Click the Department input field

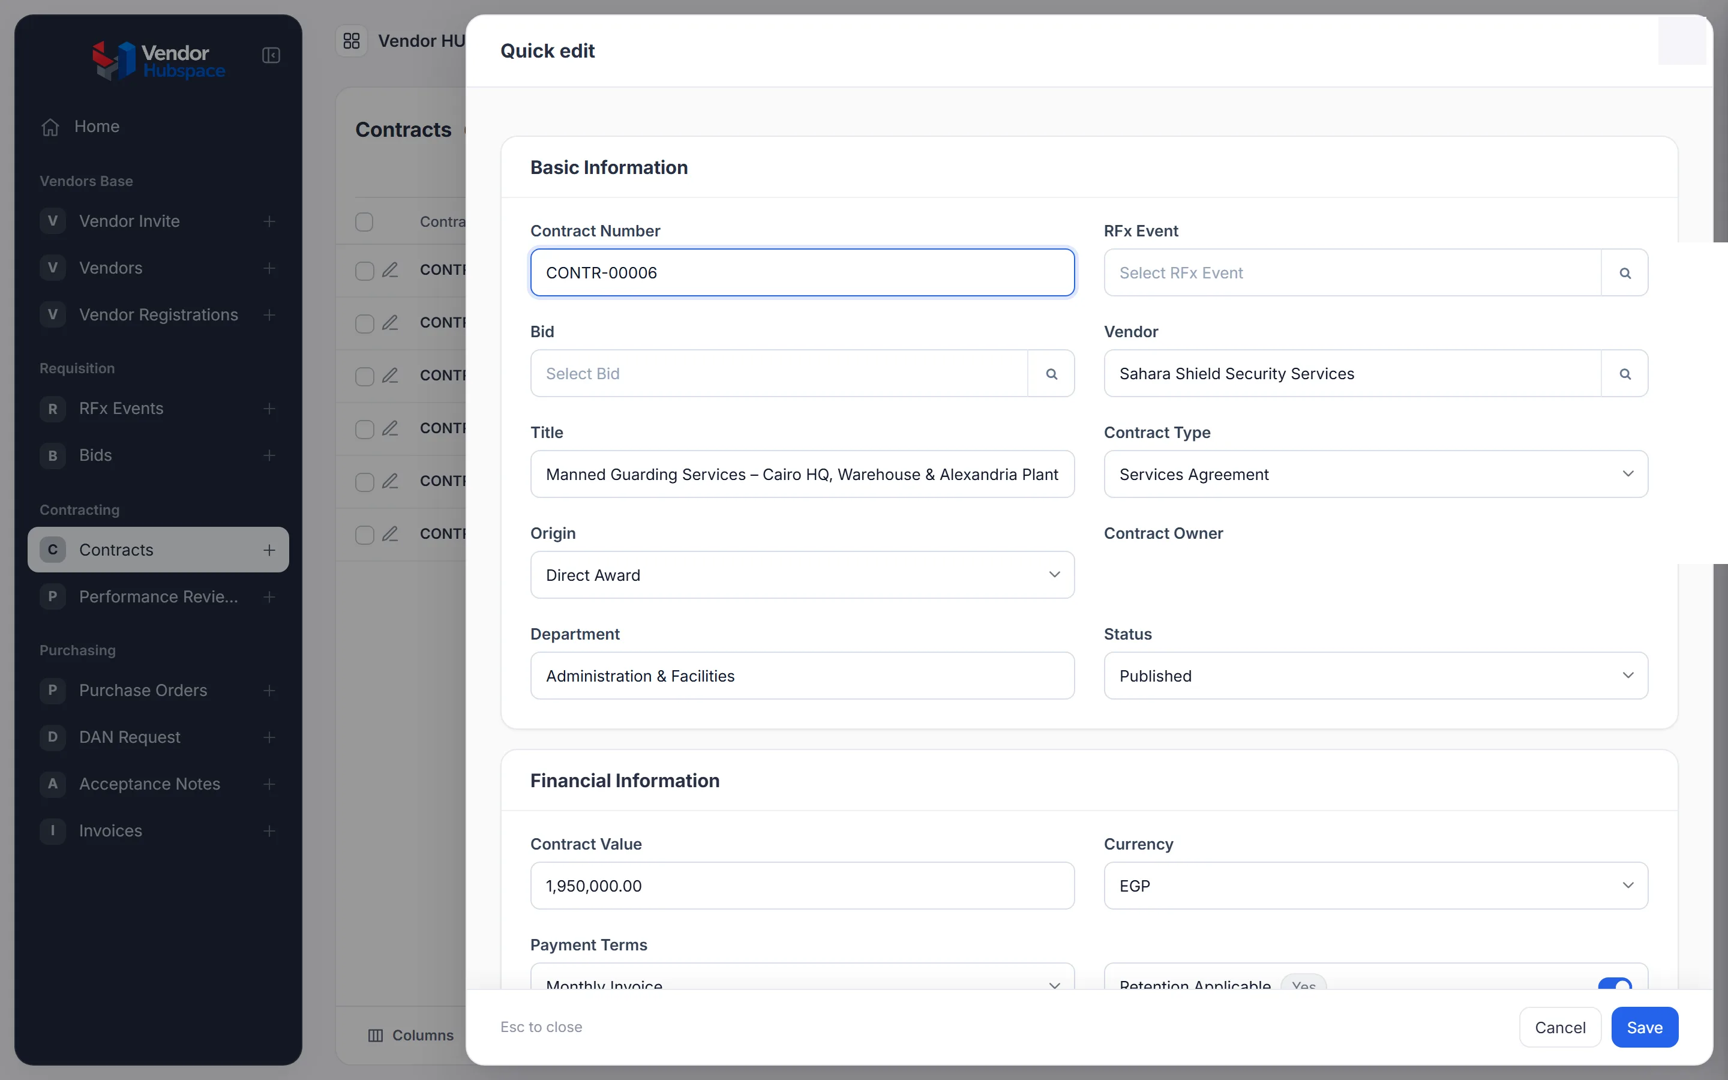(802, 676)
